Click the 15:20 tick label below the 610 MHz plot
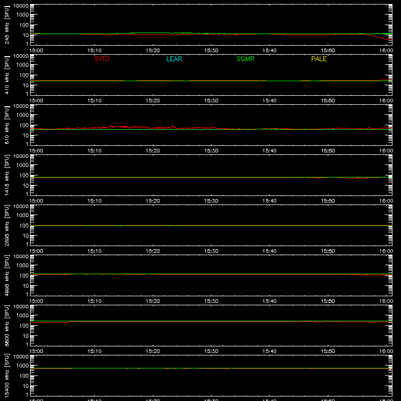The height and width of the screenshot is (401, 401). pyautogui.click(x=153, y=151)
